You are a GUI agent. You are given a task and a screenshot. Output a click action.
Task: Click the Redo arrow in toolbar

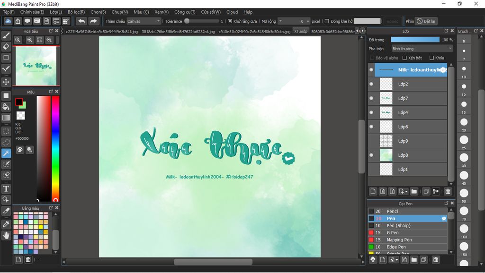(93, 21)
